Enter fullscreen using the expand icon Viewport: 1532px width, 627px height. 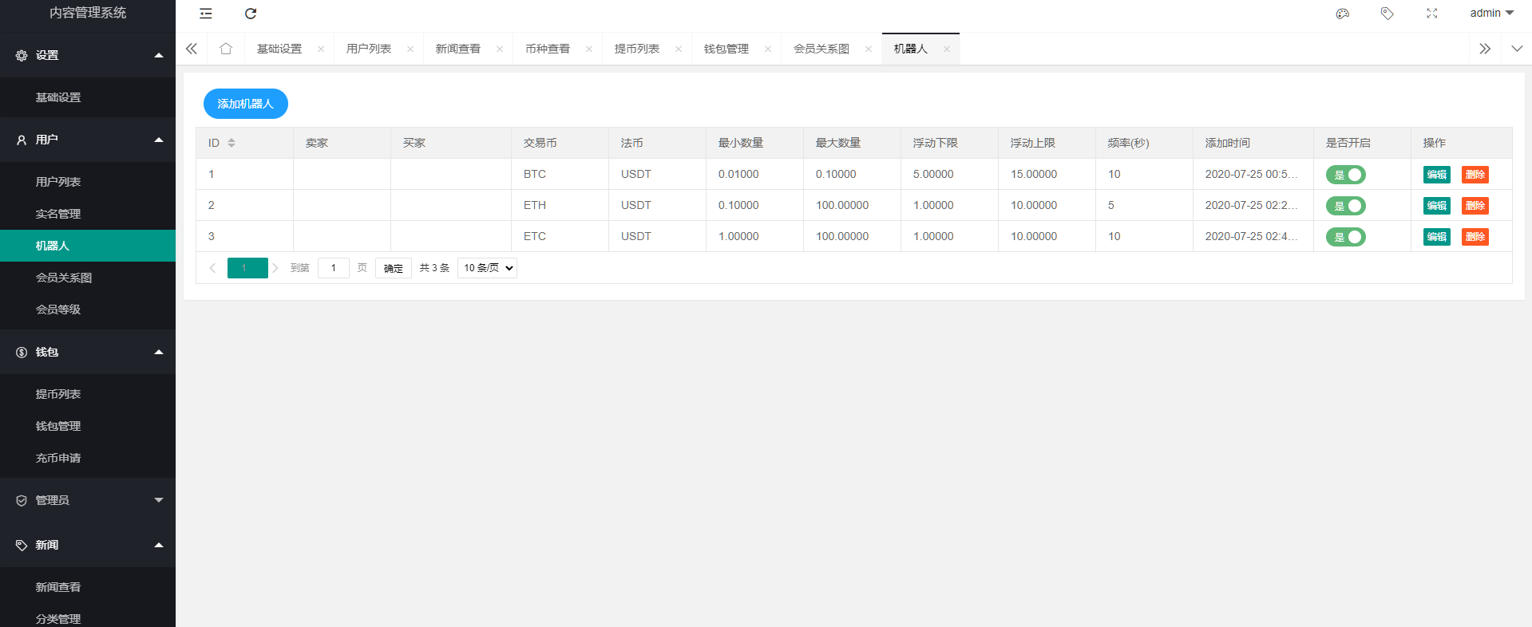coord(1432,14)
